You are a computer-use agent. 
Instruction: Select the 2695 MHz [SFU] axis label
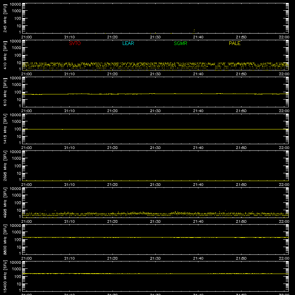5,166
